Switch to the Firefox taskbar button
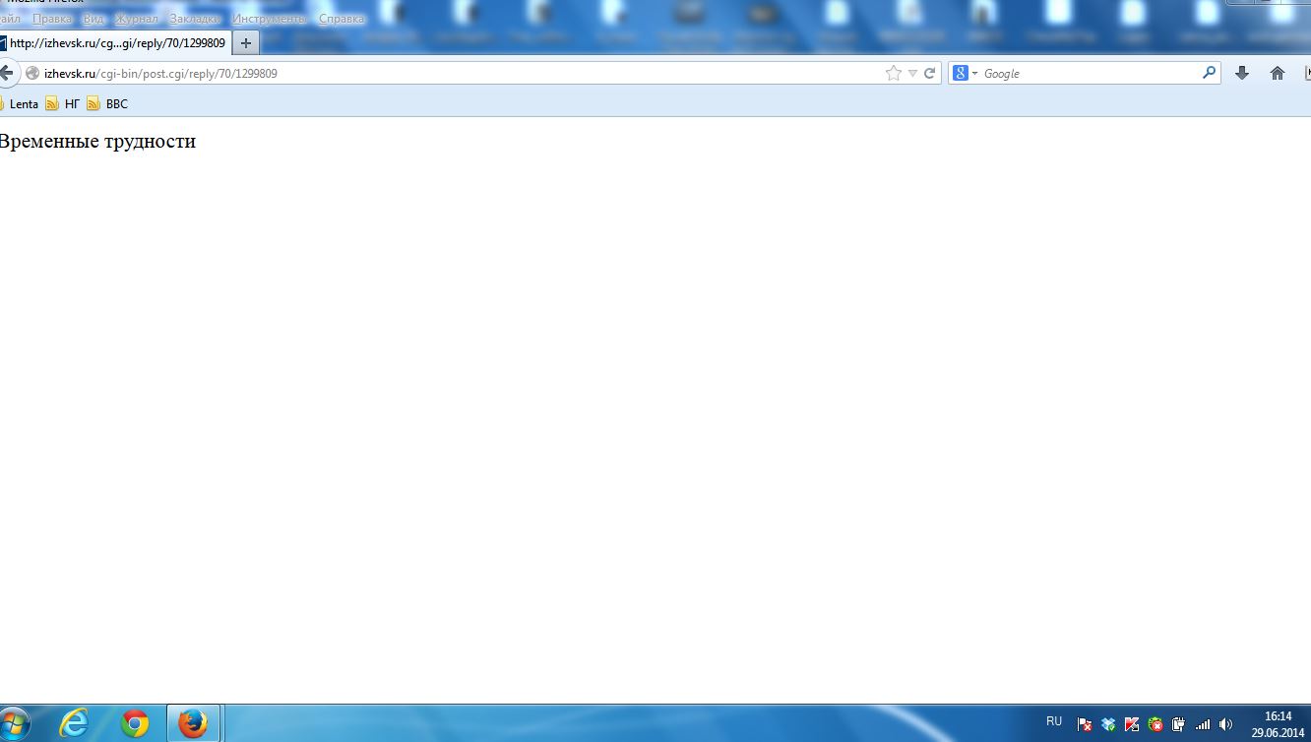Viewport: 1311px width, 742px height. point(193,724)
